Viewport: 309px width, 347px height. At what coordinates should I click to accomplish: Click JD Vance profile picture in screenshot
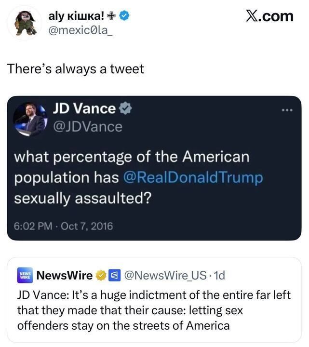[29, 119]
